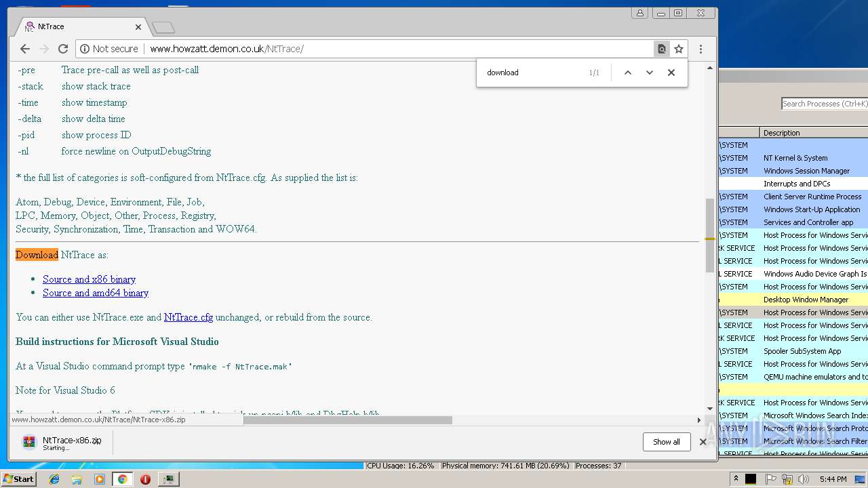Open the Windows Start menu
868x488 pixels.
coord(18,479)
